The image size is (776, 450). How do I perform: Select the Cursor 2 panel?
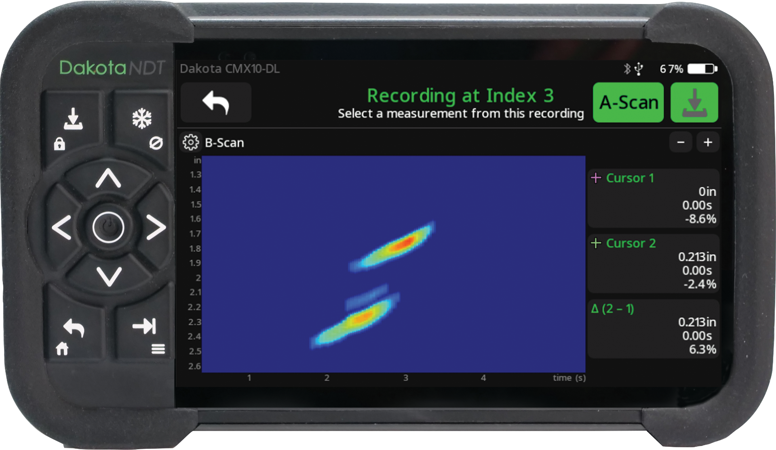(x=653, y=264)
